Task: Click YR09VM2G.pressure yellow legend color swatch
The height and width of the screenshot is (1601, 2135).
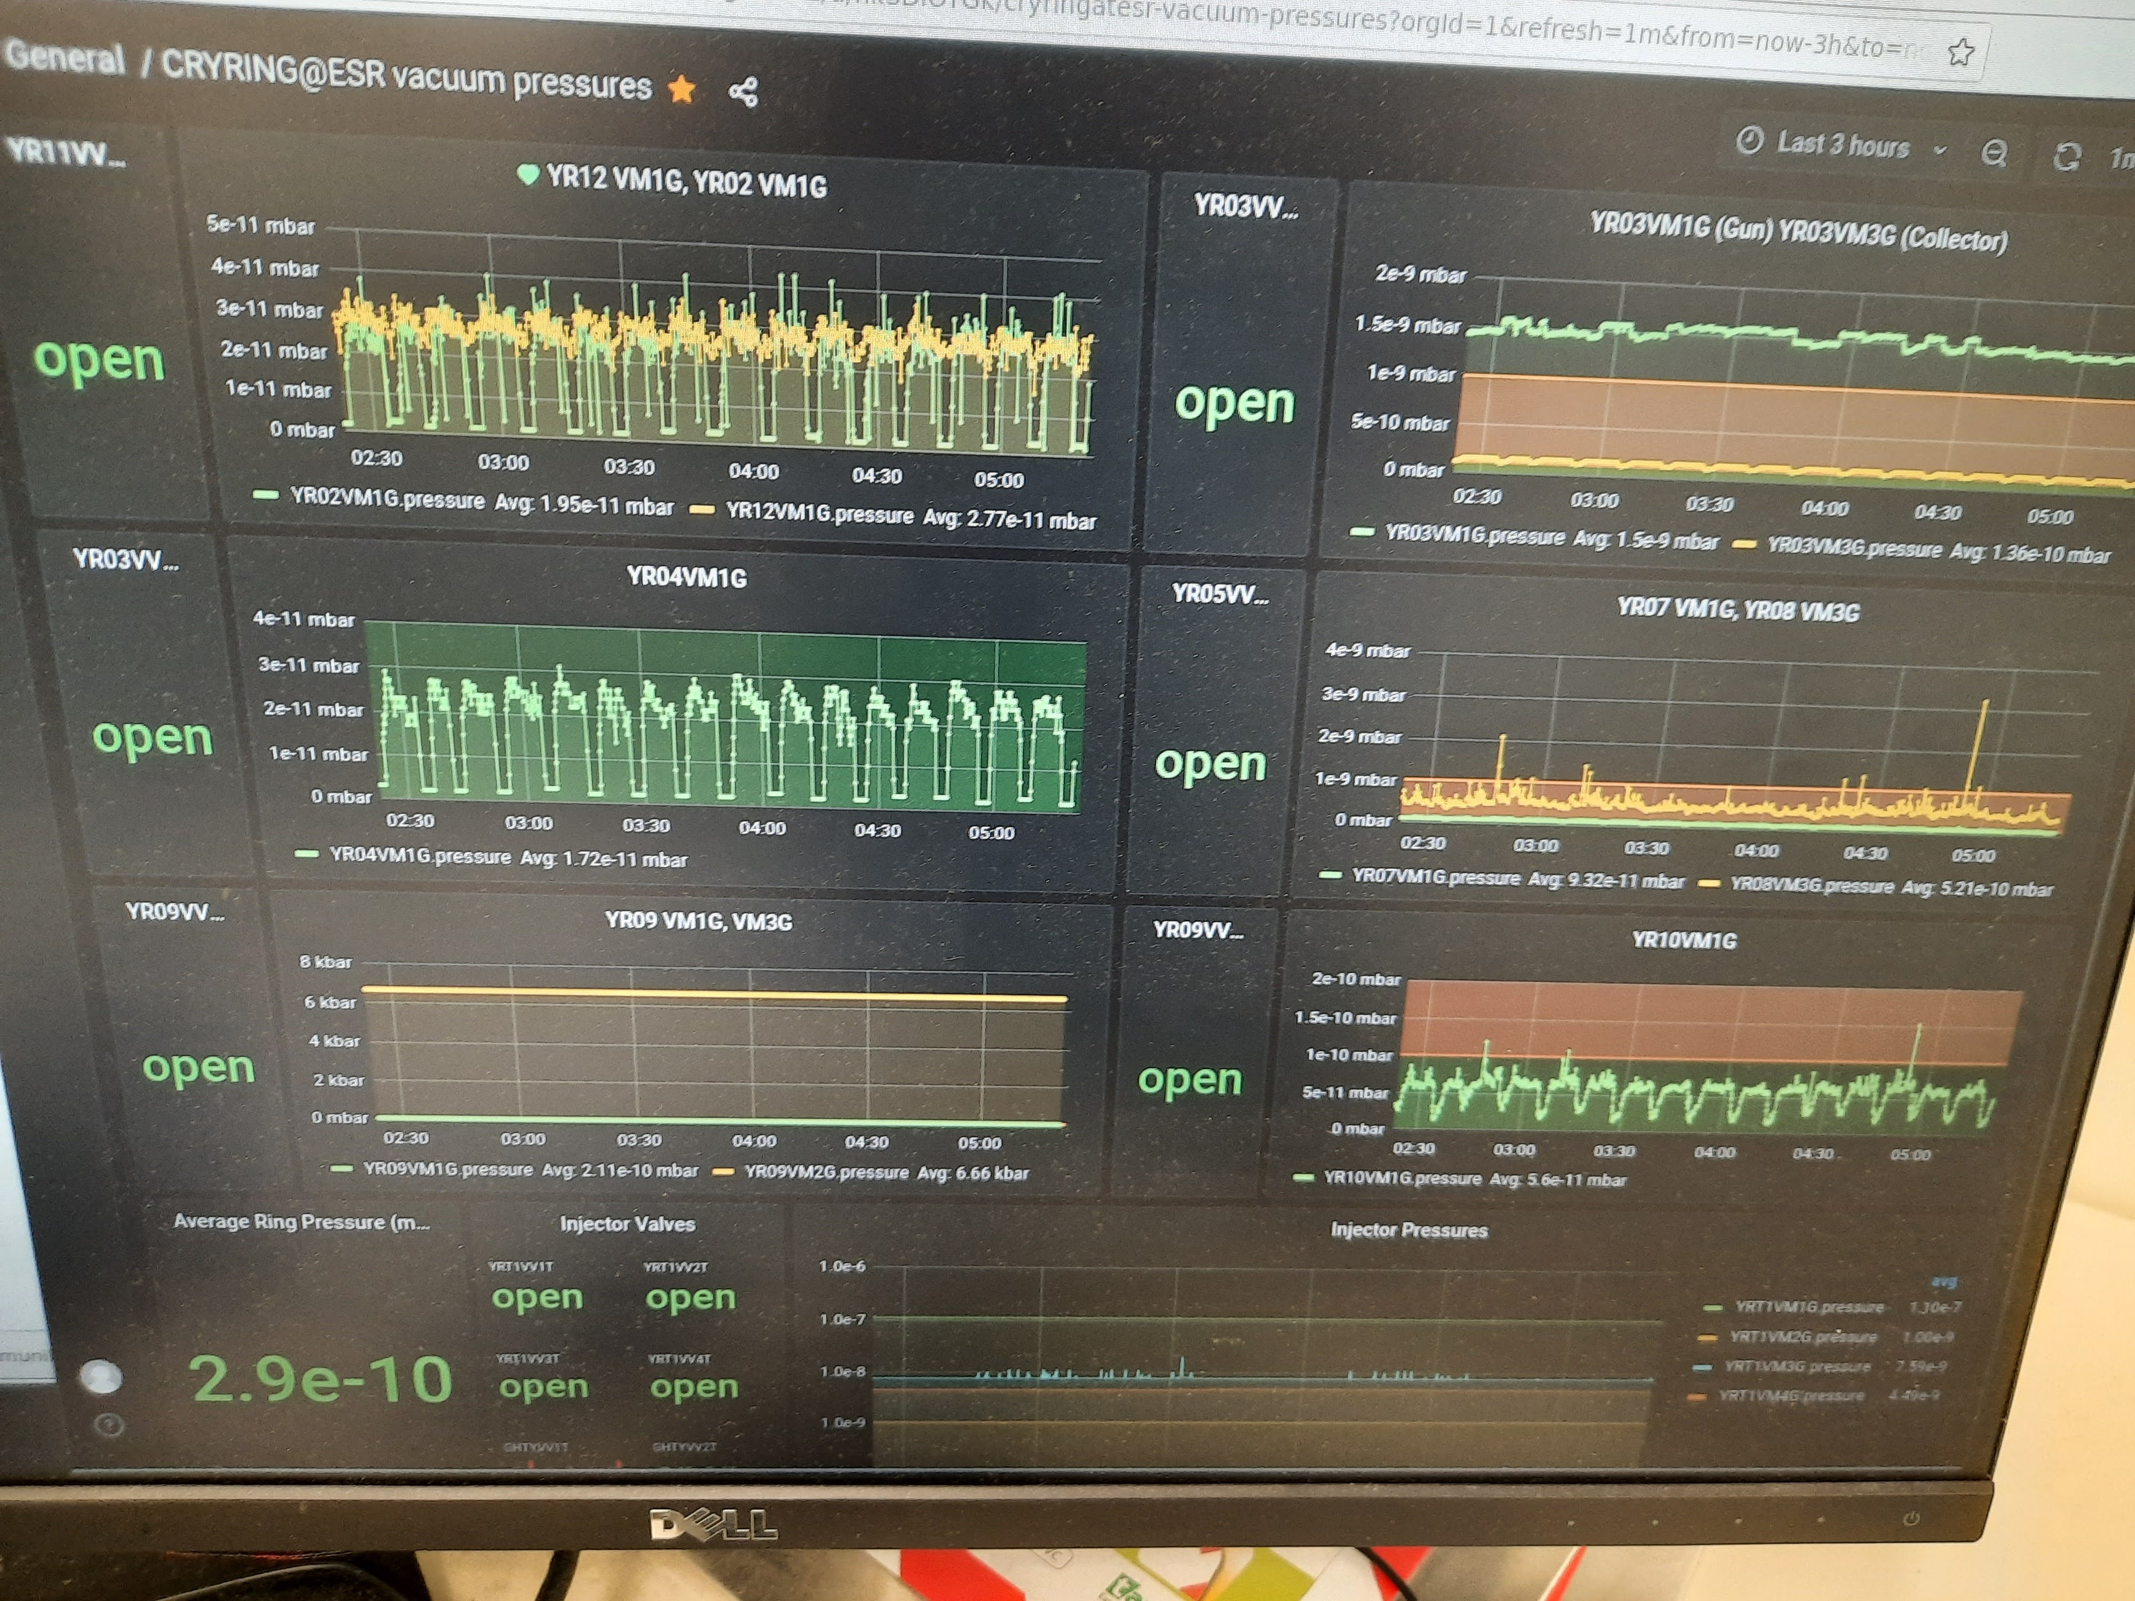Action: 723,1172
